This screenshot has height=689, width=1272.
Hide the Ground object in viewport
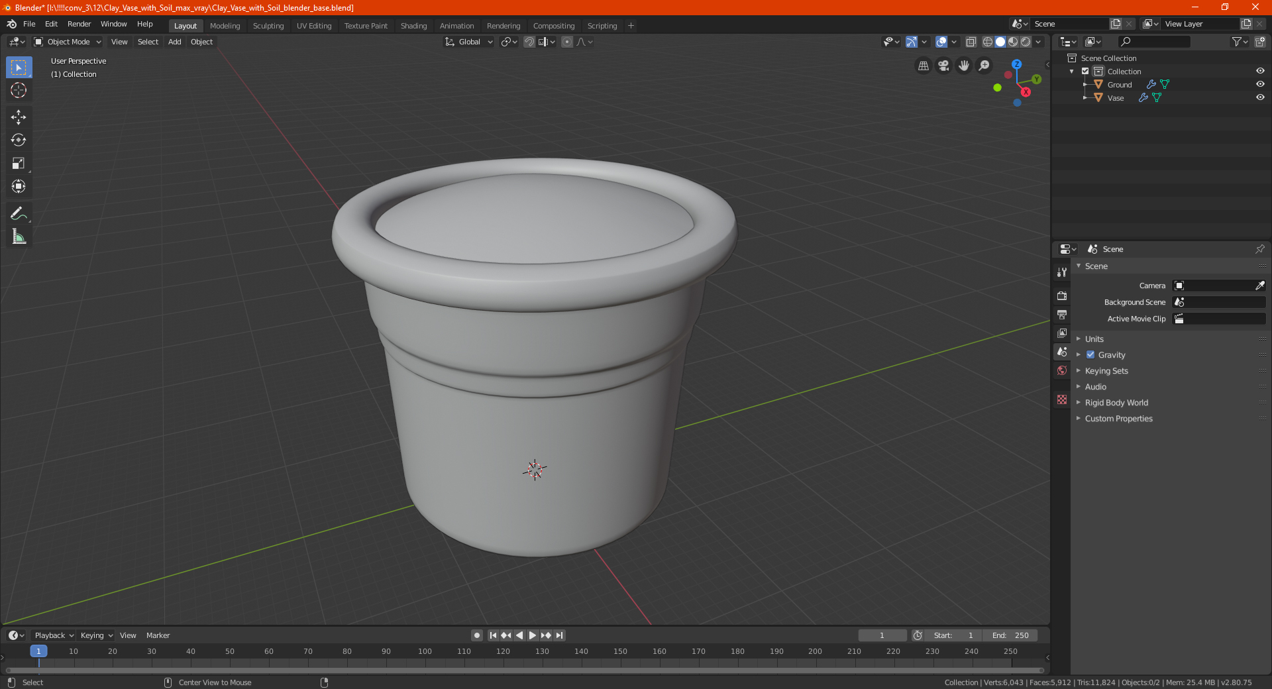(x=1260, y=84)
